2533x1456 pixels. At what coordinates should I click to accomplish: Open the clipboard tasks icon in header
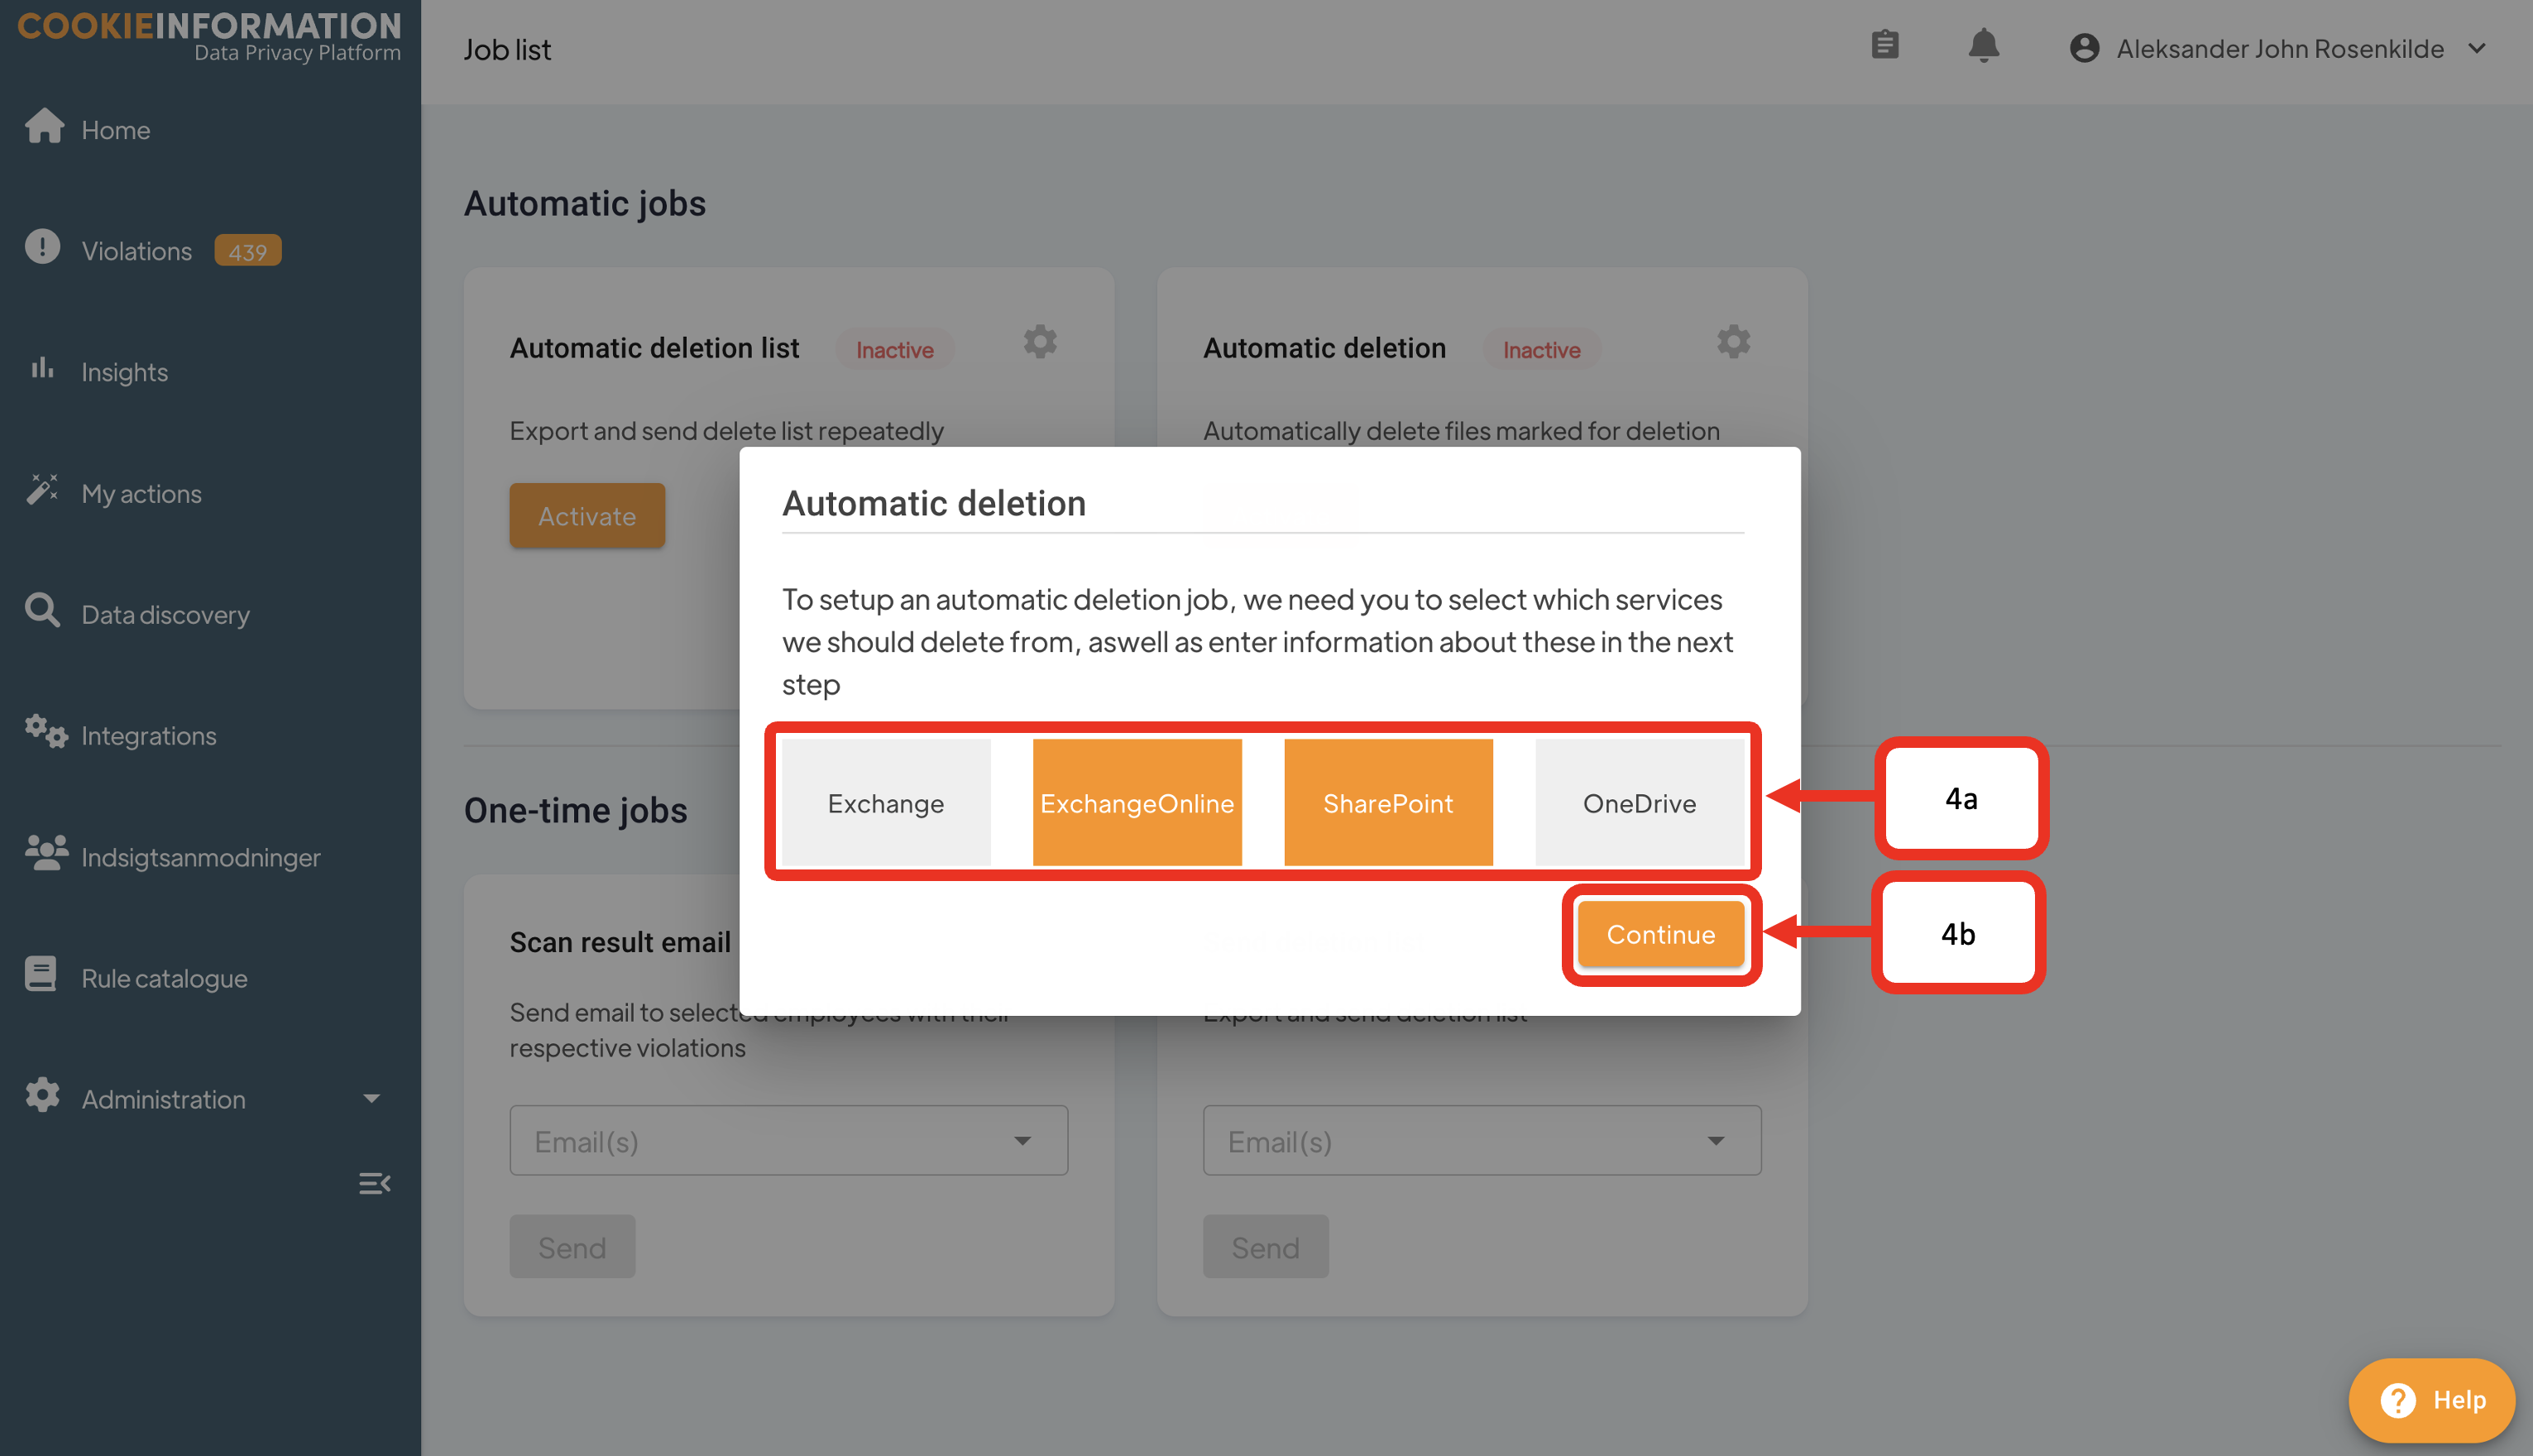pyautogui.click(x=1884, y=45)
